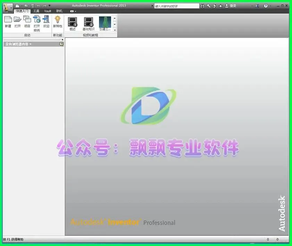Open the Inventor application menu button
Viewport: 292px width, 246px height.
(8, 8)
